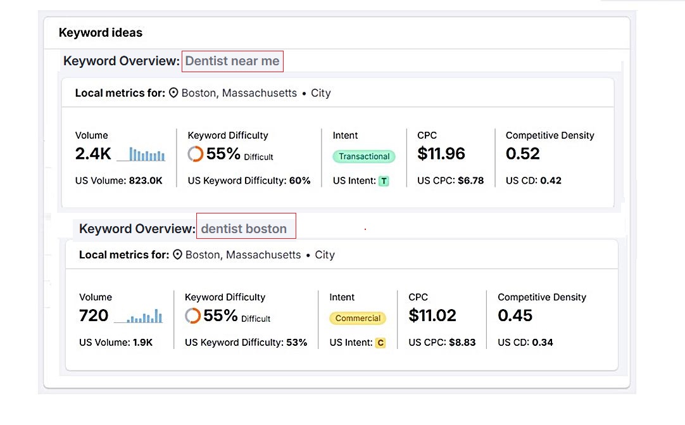Click the $11.02 CPC value

click(x=432, y=315)
